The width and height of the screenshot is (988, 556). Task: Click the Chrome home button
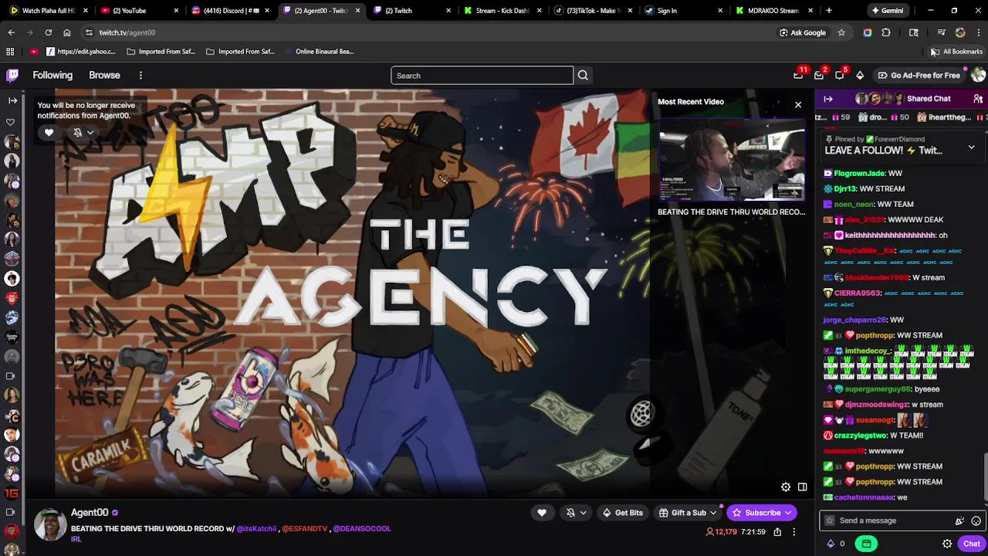[67, 32]
